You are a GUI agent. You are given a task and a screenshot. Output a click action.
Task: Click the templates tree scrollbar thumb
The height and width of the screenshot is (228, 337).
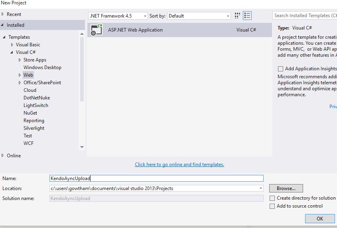[x=82, y=69]
